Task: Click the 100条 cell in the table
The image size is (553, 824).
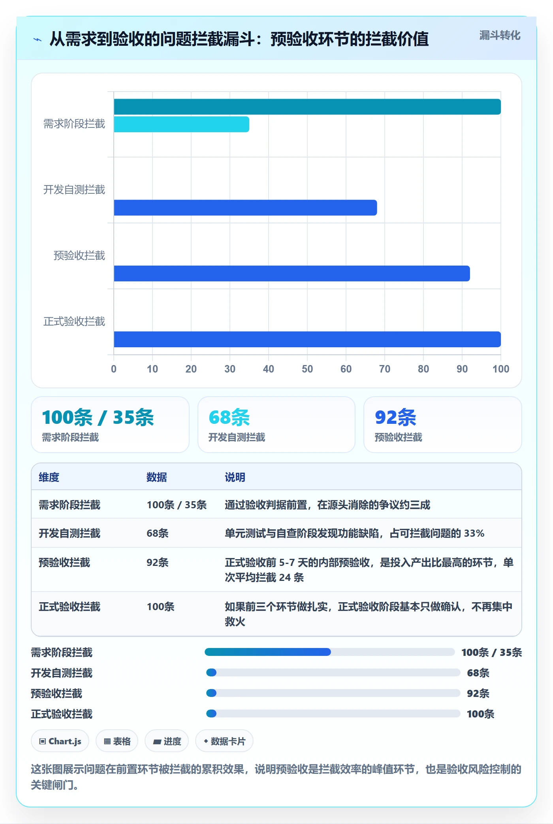Action: [x=161, y=607]
